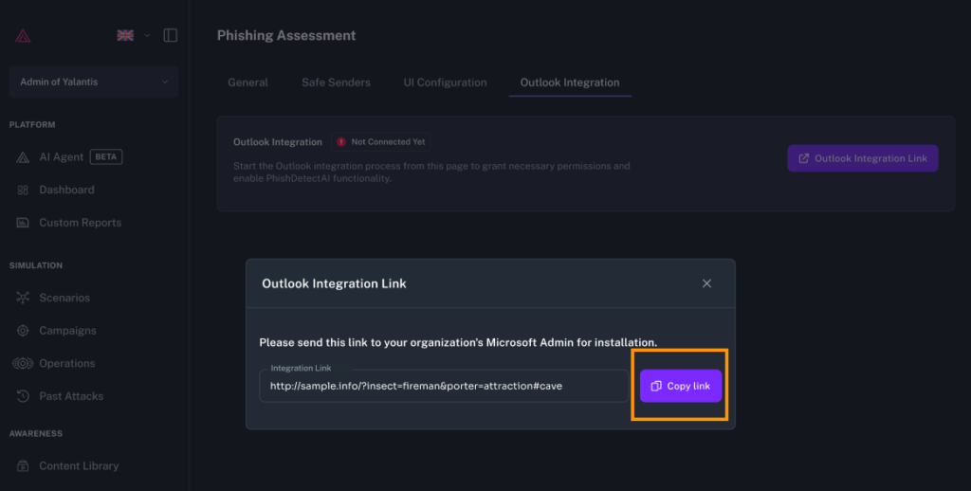The image size is (971, 491).
Task: Close the Outlook Integration Link dialog
Action: tap(706, 283)
